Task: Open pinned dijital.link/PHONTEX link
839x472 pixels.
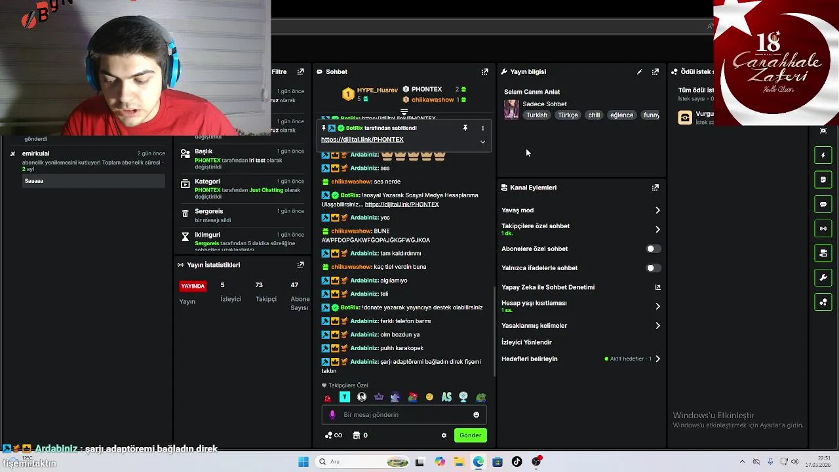Action: [362, 140]
